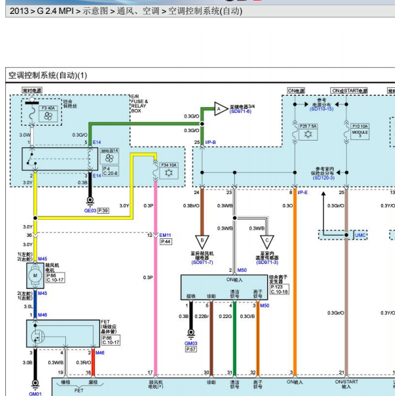
Task: Click the 鼓风机电机 label beside the motor
Action: [x=52, y=267]
